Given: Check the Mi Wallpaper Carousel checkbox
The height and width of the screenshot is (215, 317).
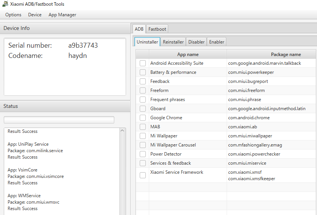Looking at the screenshot, I should coord(143,145).
